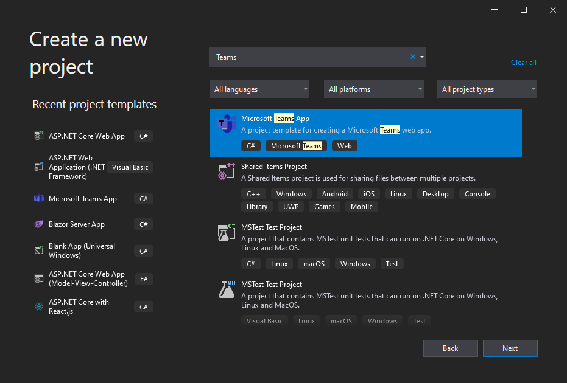Click the C# tag beside Blazor Server App
The image size is (567, 383).
(144, 224)
